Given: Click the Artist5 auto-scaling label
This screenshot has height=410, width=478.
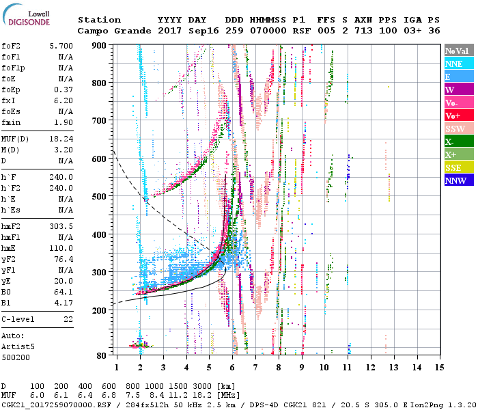Looking at the screenshot, I should point(17,346).
